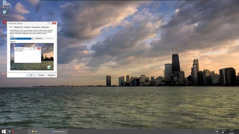Click the OK button
The image size is (239, 134).
(31, 75)
